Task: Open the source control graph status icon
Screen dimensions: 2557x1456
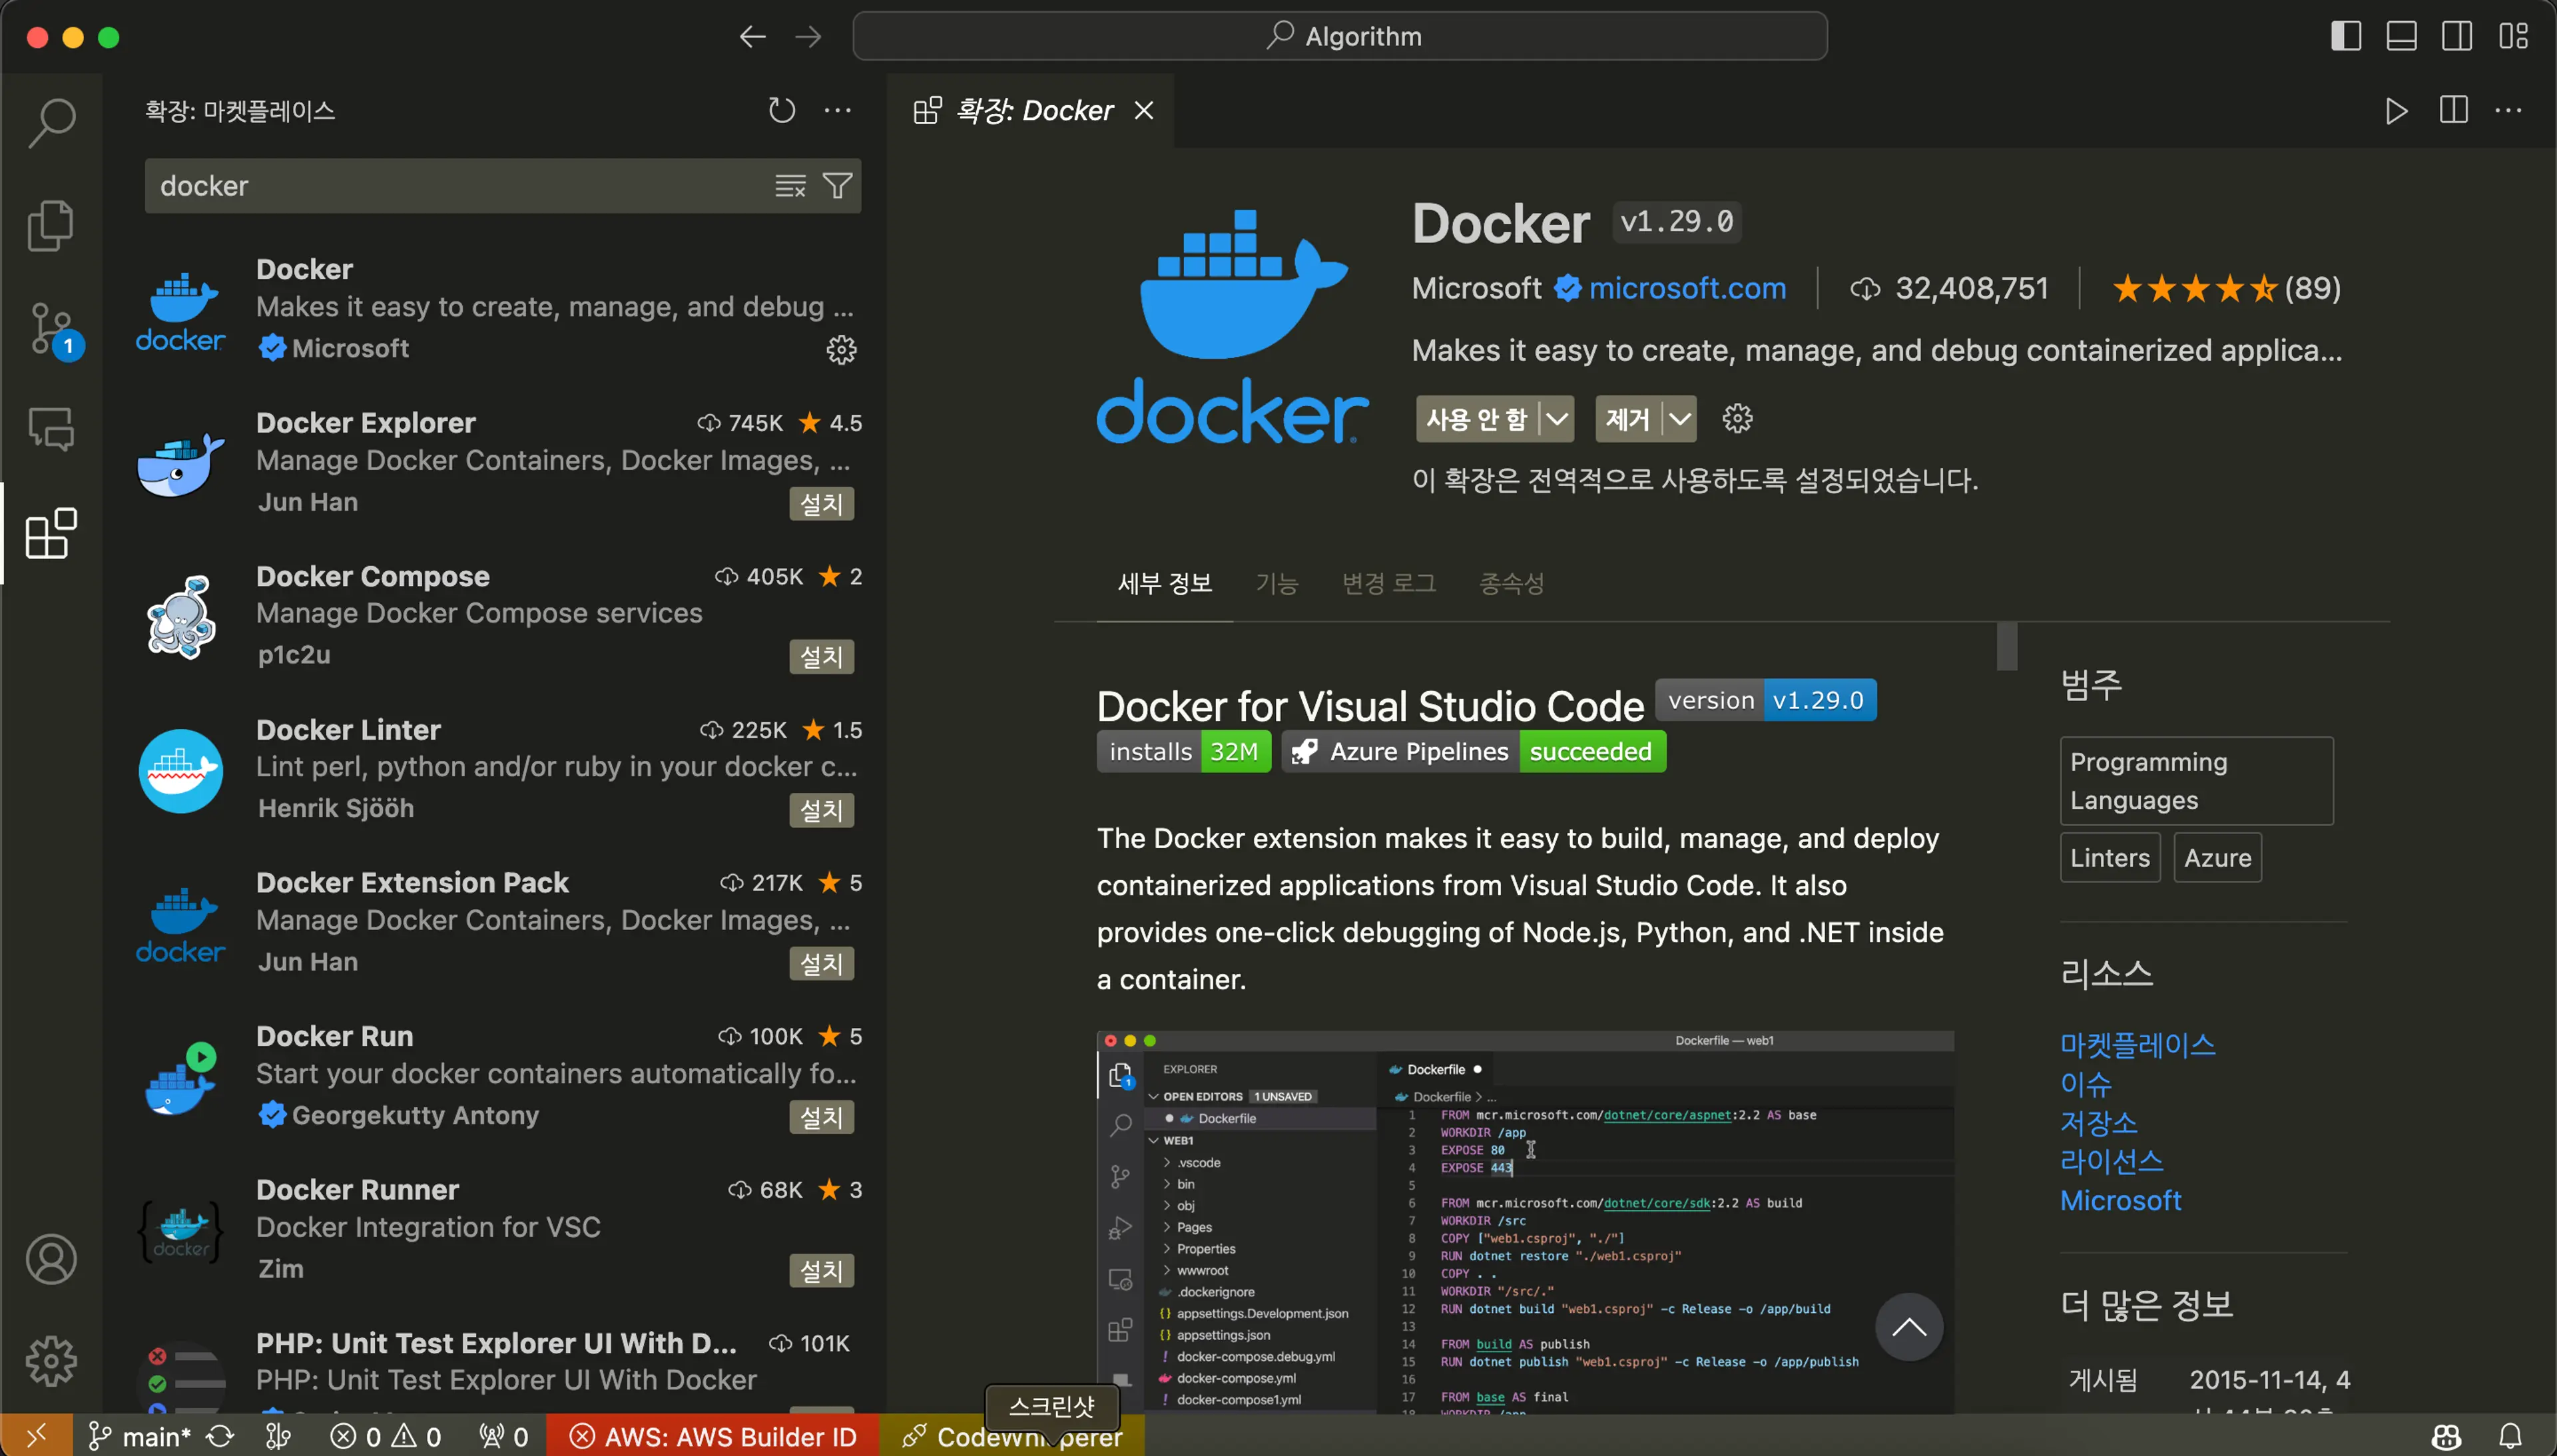Action: click(278, 1436)
